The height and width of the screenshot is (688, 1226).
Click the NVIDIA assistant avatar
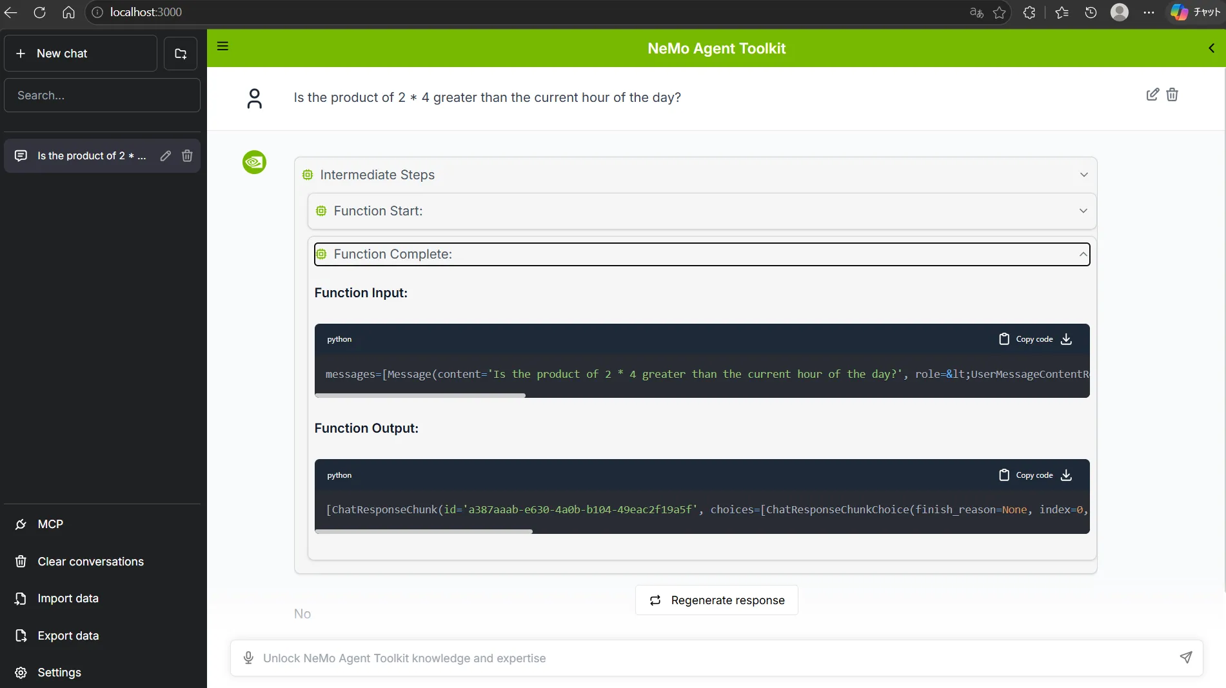click(x=254, y=162)
